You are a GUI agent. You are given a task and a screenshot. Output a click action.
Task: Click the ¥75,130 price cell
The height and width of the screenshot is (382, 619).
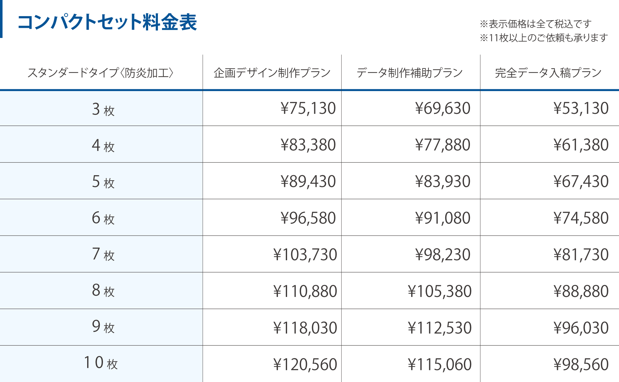pos(308,108)
